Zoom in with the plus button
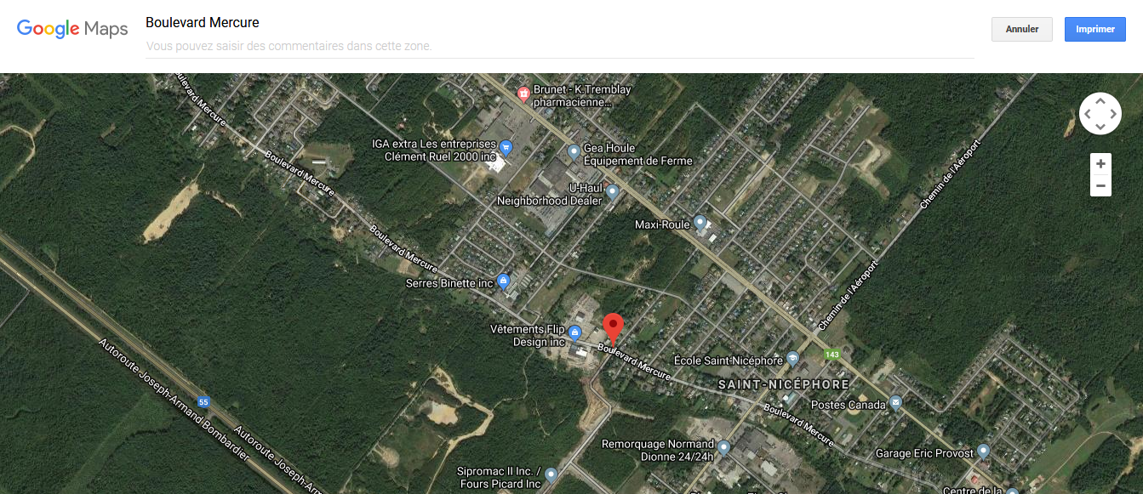This screenshot has height=494, width=1143. [x=1100, y=163]
